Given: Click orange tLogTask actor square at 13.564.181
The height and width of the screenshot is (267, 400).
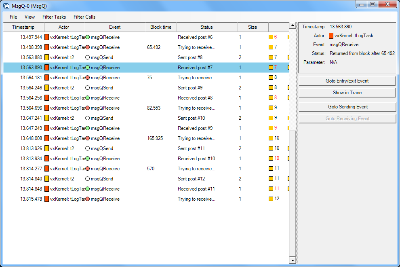Looking at the screenshot, I should 46,78.
